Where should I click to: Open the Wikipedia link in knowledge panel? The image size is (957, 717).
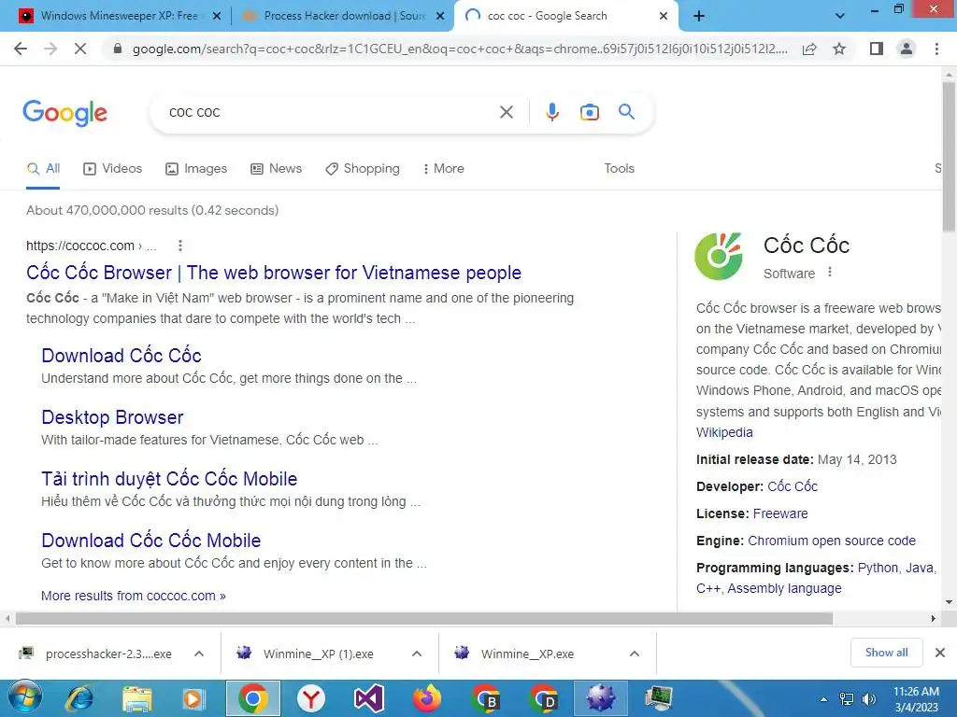pos(724,432)
